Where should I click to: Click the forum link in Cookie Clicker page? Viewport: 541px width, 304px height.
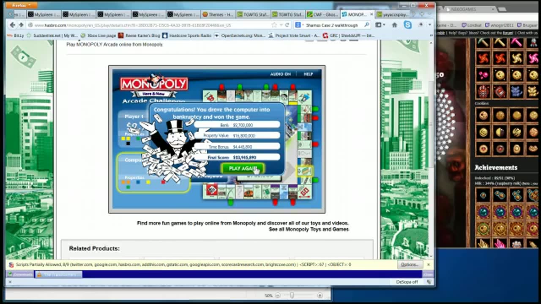click(508, 33)
